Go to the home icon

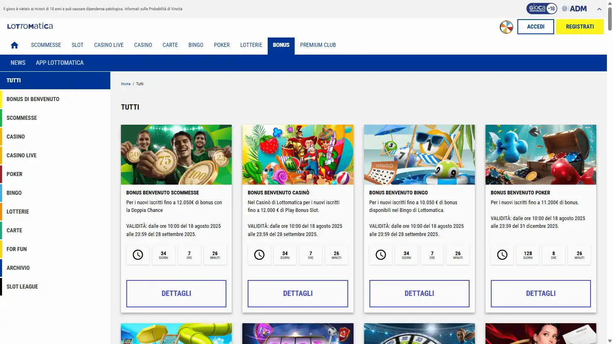pos(14,45)
